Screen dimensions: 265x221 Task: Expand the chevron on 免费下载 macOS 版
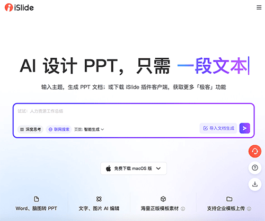click(x=158, y=169)
